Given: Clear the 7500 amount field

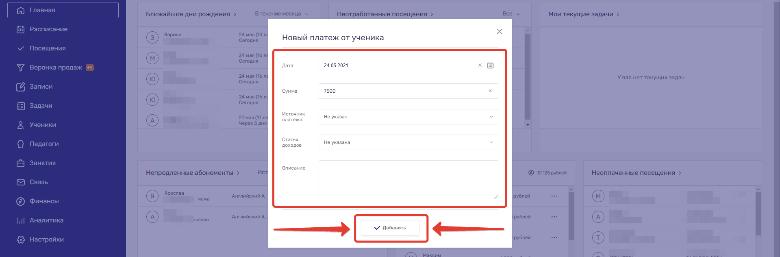Looking at the screenshot, I should [x=490, y=91].
